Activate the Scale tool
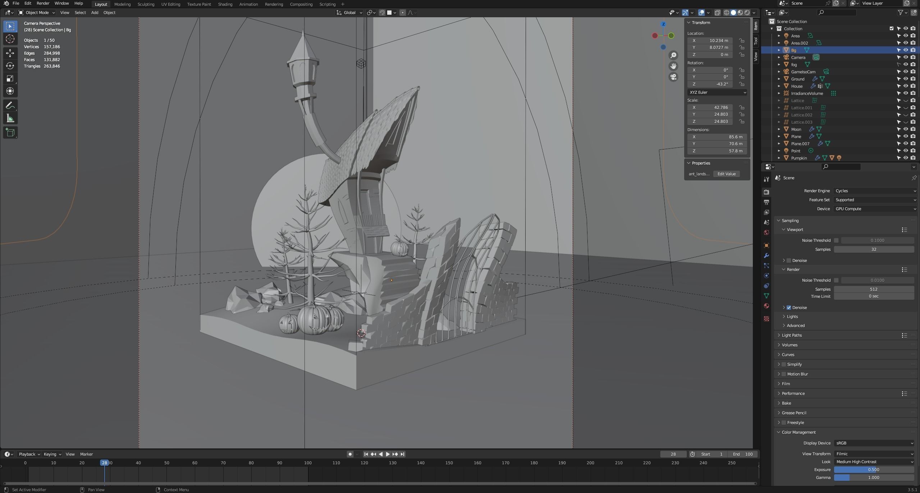Image resolution: width=920 pixels, height=493 pixels. point(10,78)
